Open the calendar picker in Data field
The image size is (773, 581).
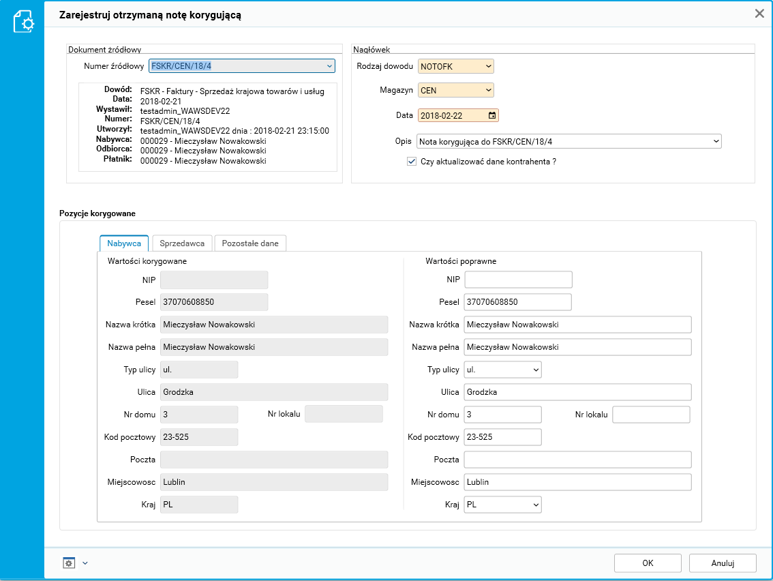pos(492,115)
